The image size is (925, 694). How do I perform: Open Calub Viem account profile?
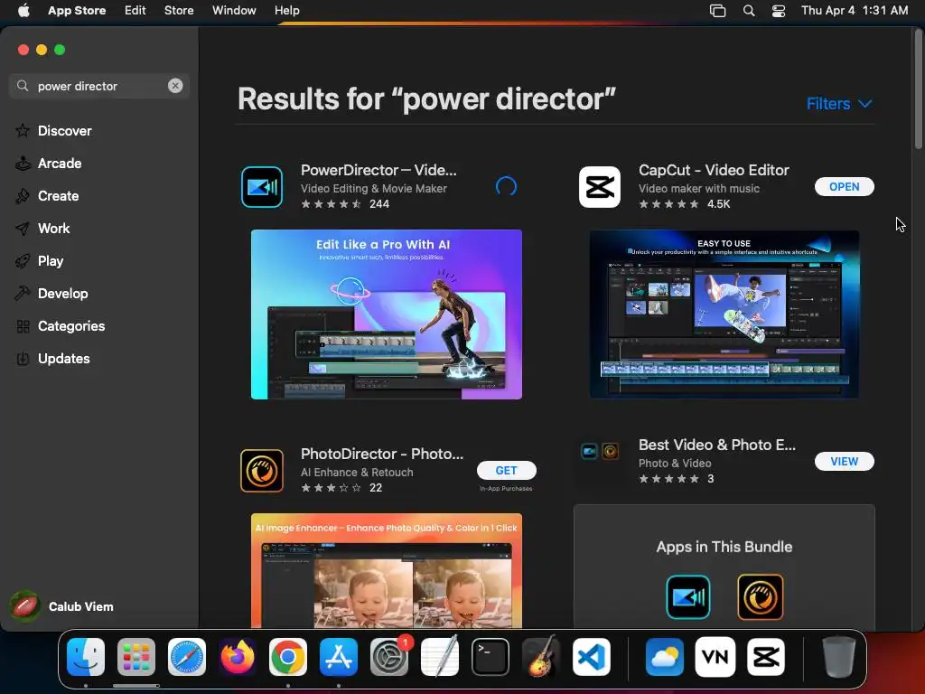click(62, 606)
